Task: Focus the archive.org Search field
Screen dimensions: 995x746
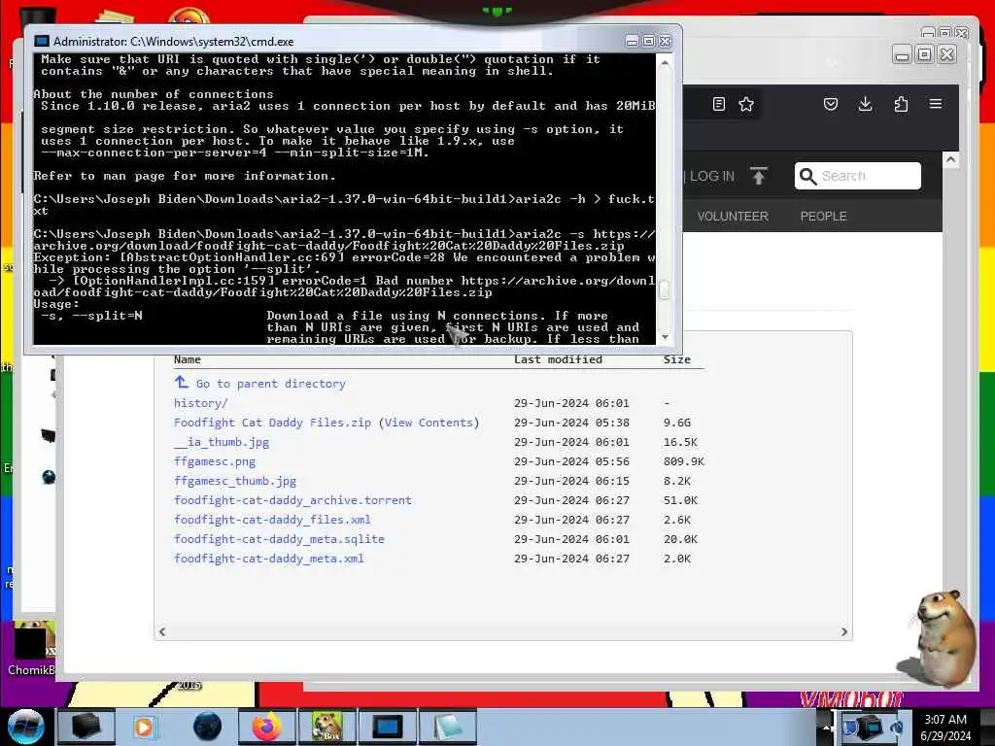Action: [857, 176]
